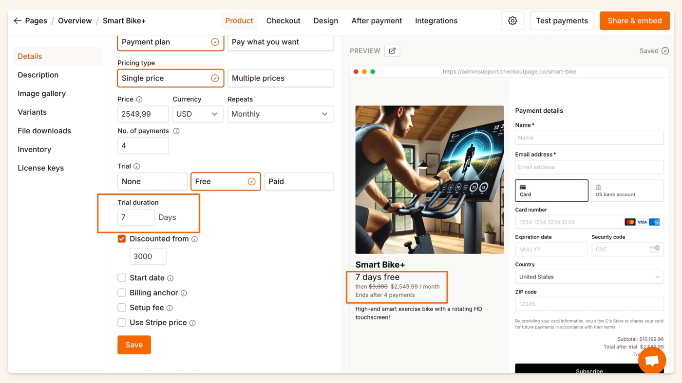This screenshot has width=682, height=383.
Task: Open the Variants sidebar section
Action: (32, 112)
